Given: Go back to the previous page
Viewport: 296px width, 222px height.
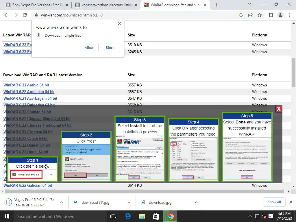Looking at the screenshot, I should (6, 15).
